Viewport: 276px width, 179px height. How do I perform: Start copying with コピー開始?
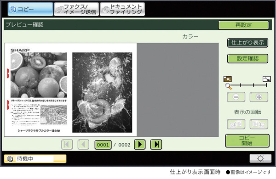click(247, 141)
